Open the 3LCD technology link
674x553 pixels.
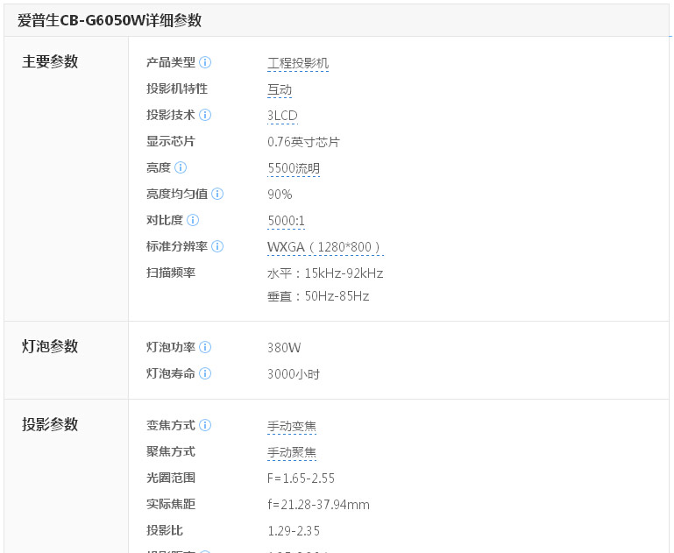tap(282, 116)
